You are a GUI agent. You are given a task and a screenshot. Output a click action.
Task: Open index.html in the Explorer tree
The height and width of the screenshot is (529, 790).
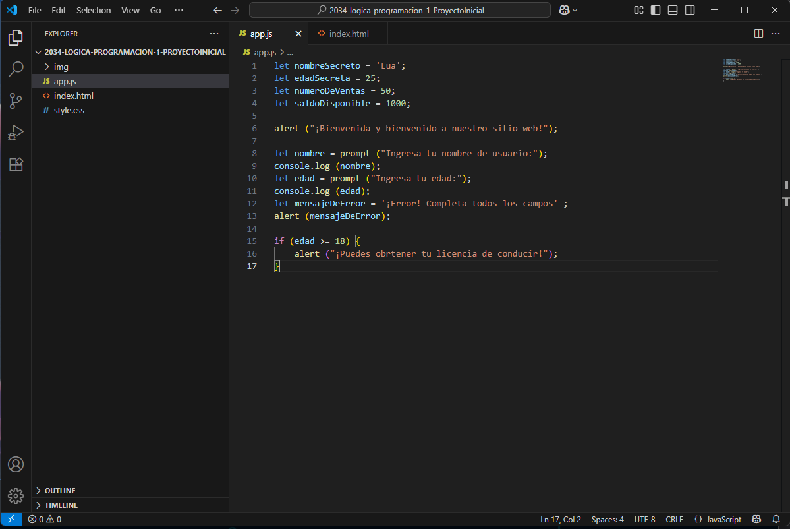(130, 96)
